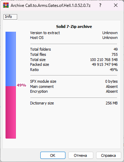Click the 49% label beside the bar
The height and width of the screenshot is (162, 124).
21,85
